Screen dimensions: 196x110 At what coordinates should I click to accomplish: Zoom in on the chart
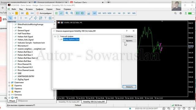(x=67, y=13)
